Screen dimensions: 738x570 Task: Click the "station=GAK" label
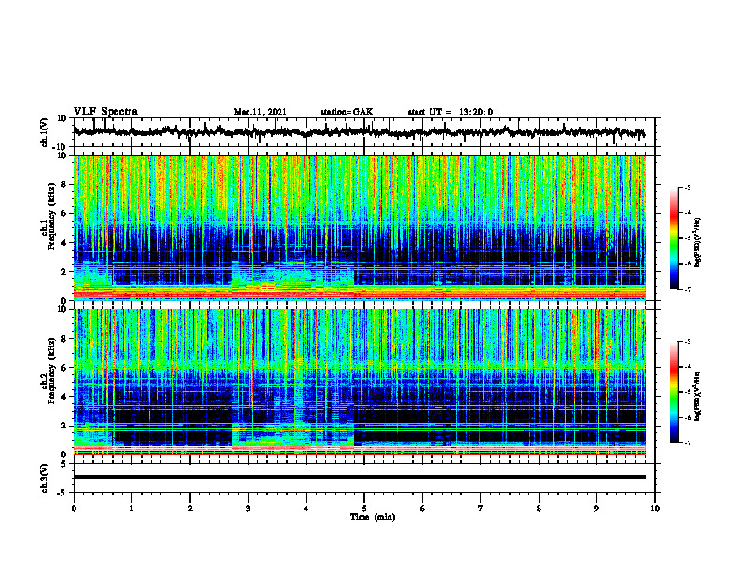pos(347,112)
